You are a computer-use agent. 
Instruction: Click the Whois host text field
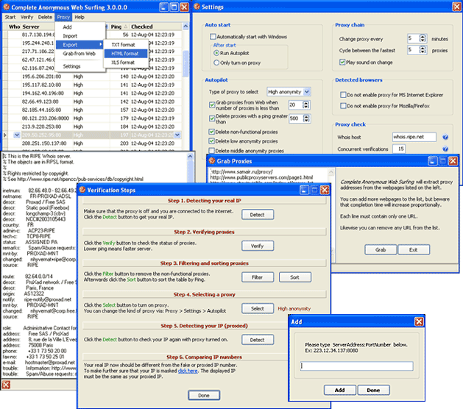pos(414,137)
